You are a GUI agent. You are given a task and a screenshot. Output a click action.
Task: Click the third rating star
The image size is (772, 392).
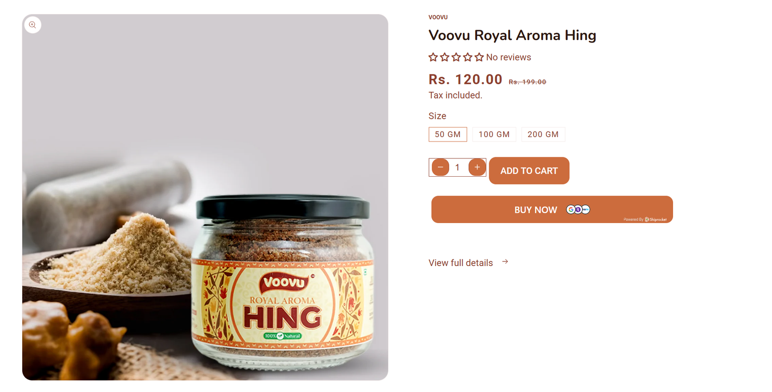(x=456, y=57)
